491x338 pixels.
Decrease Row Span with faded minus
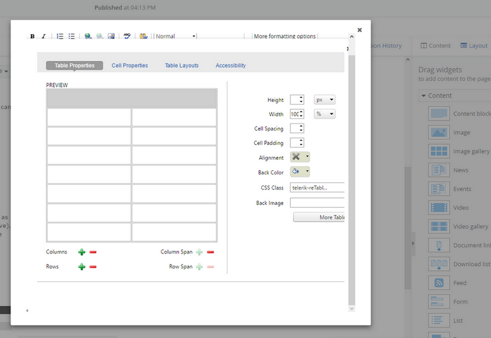tap(210, 267)
